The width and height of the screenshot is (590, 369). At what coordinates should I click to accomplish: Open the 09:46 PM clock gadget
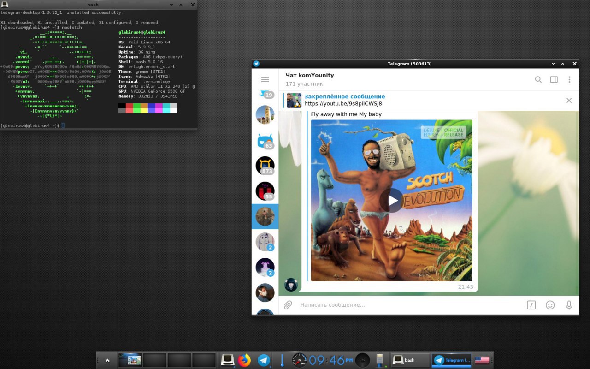coord(330,360)
